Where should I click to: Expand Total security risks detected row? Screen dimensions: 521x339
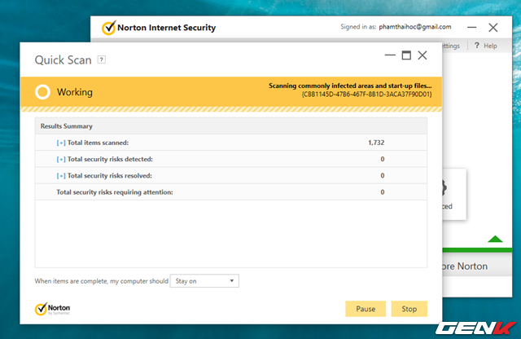click(x=61, y=160)
